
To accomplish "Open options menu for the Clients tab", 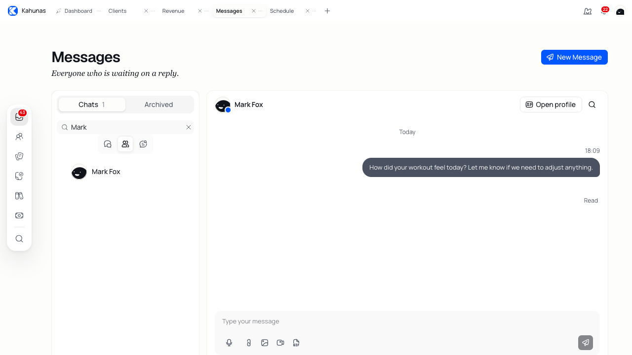I will pos(153,11).
